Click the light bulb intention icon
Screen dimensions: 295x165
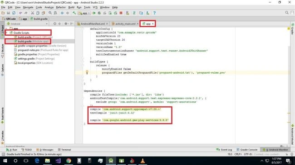tap(87, 72)
